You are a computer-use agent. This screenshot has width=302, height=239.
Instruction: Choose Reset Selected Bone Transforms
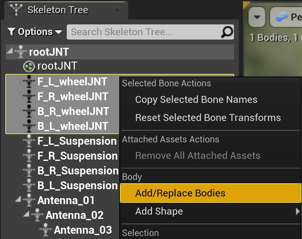pyautogui.click(x=208, y=118)
